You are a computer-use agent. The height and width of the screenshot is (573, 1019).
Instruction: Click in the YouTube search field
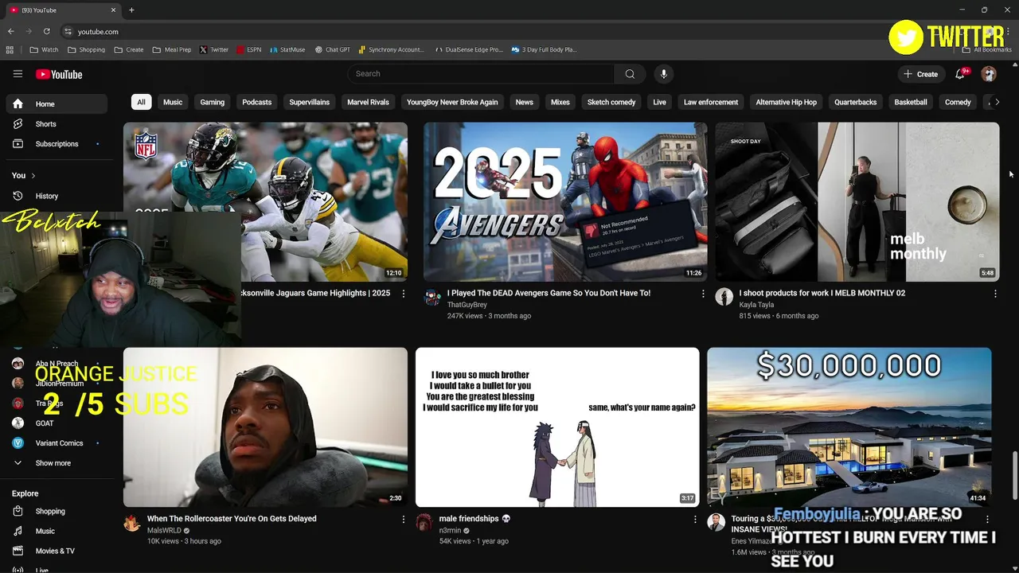pos(480,74)
